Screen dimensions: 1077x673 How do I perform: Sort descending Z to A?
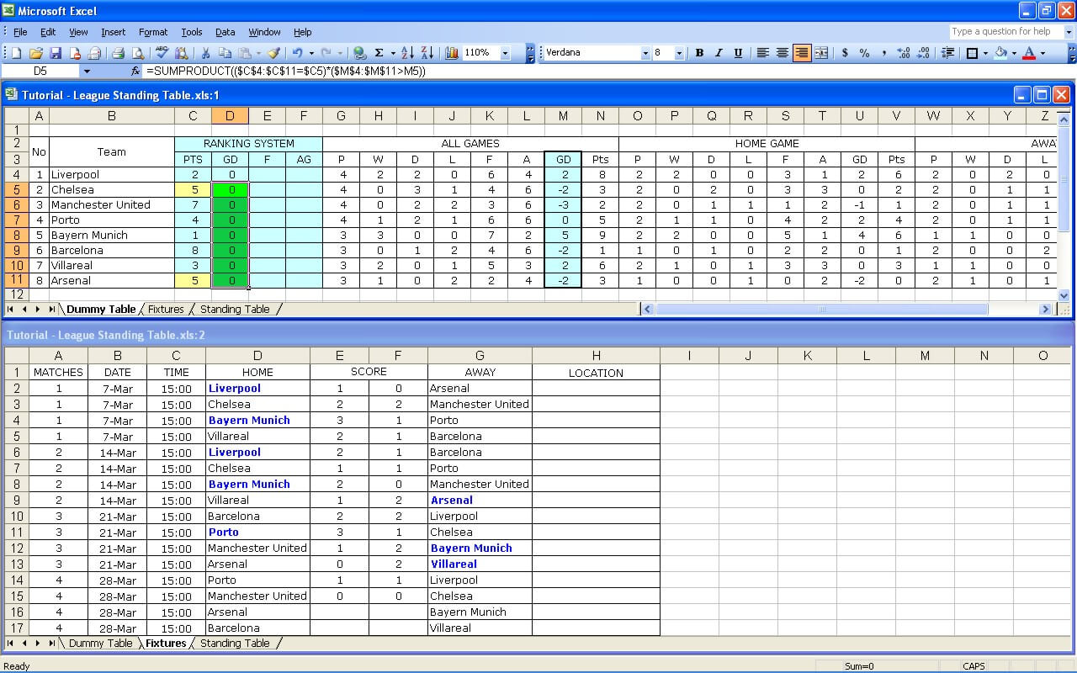pos(427,53)
